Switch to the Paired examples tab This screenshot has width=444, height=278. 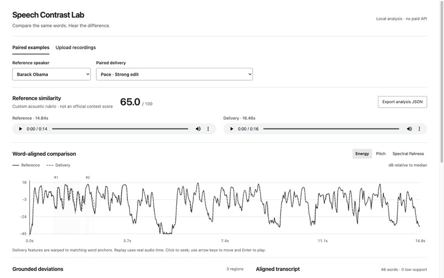(31, 47)
